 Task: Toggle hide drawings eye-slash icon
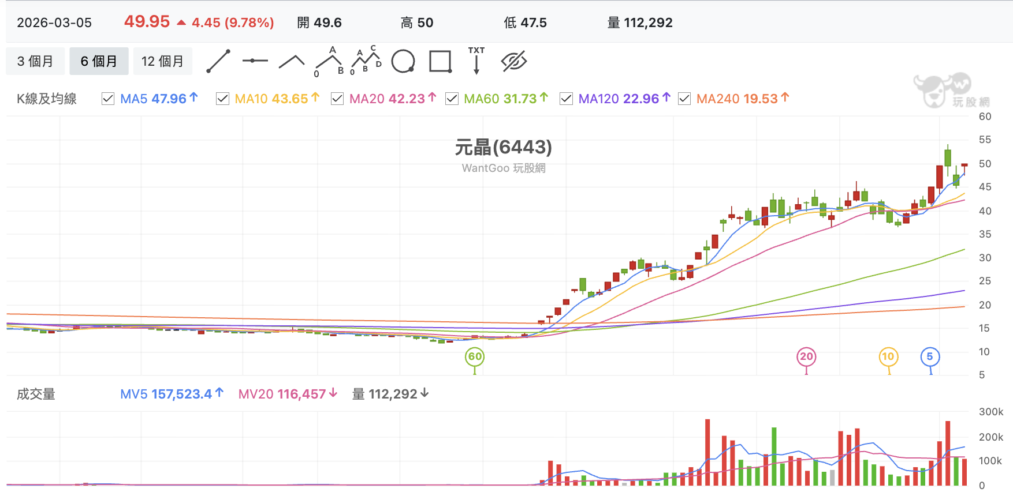click(x=514, y=61)
